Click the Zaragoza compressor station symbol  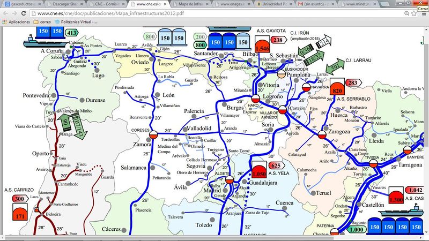coord(322,135)
